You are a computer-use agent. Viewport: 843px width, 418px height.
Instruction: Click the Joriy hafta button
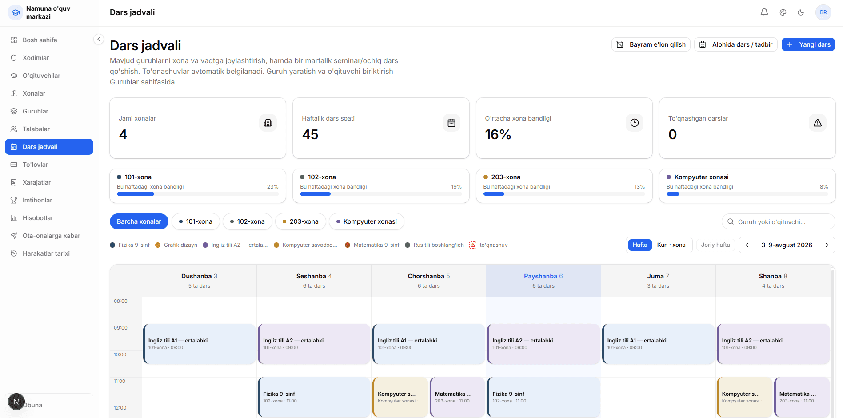715,245
